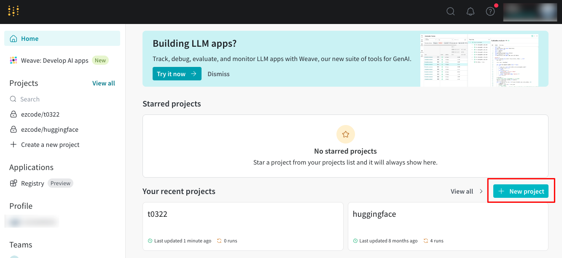Click '4 runs' on huggingface card
The width and height of the screenshot is (562, 258).
tap(437, 241)
